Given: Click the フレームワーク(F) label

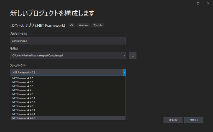Looking at the screenshot, I should click(18, 66).
